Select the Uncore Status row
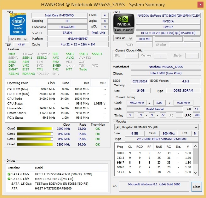206x198 pixels. pyautogui.click(x=57, y=113)
